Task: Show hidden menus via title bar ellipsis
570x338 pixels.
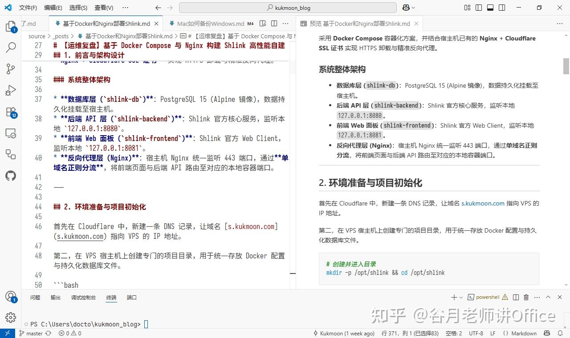Action: (125, 8)
